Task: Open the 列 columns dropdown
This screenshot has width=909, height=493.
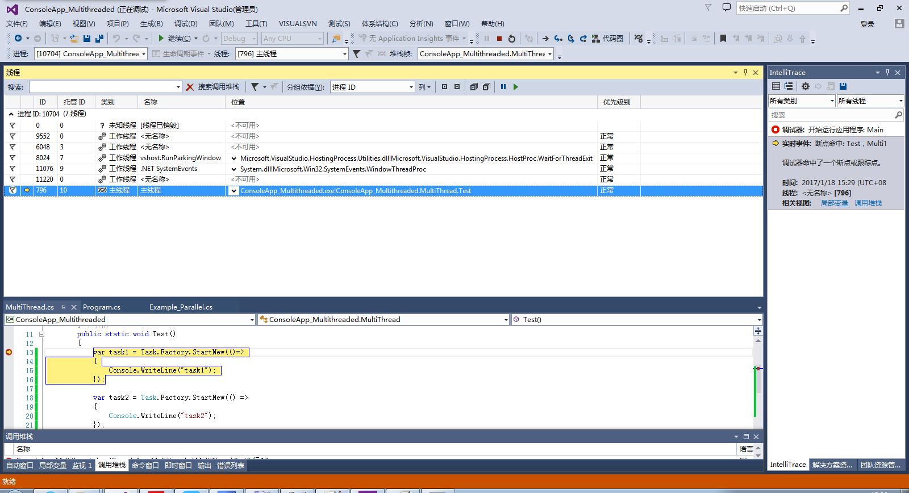Action: pyautogui.click(x=424, y=87)
